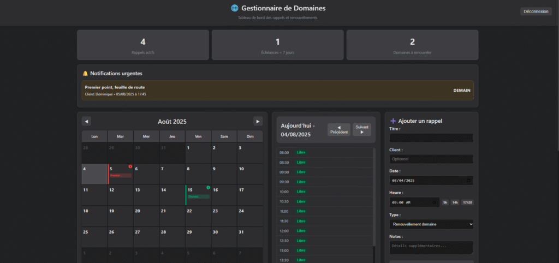Image resolution: width=559 pixels, height=263 pixels.
Task: Click the 09:00 Libre time slot
Action: tap(325, 172)
